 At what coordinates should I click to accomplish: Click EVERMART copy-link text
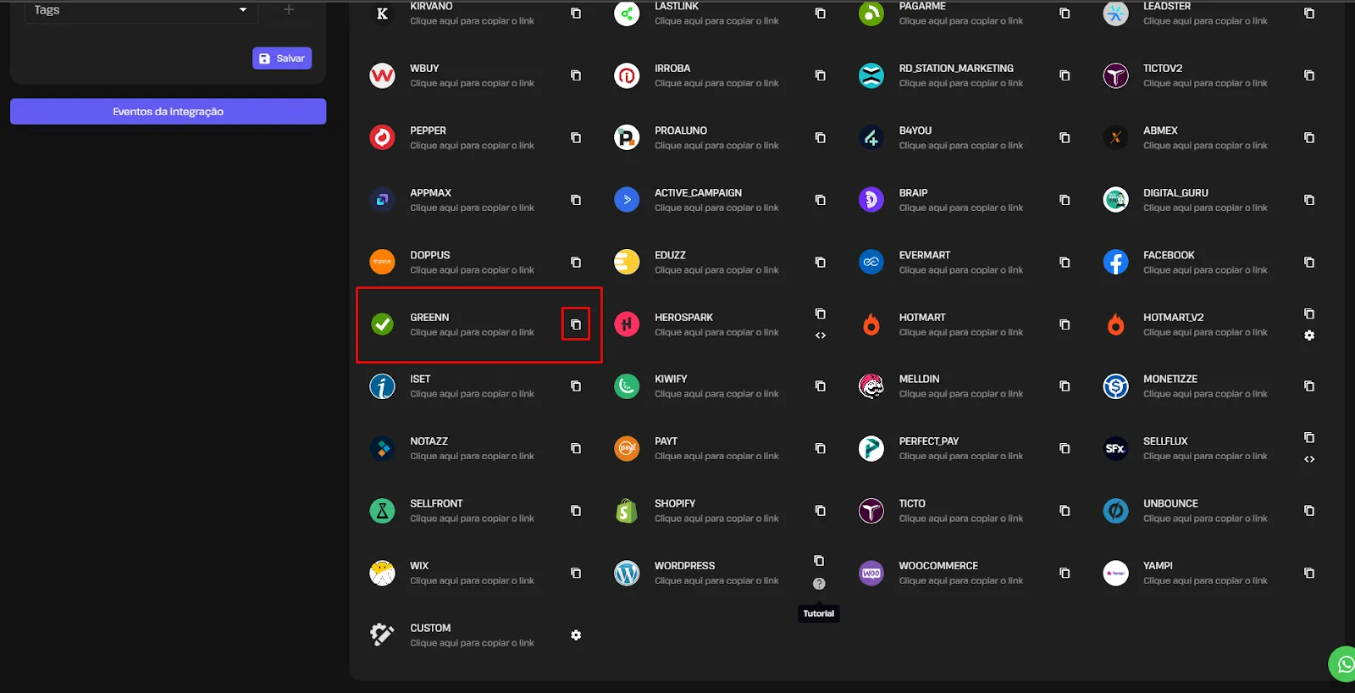(961, 270)
